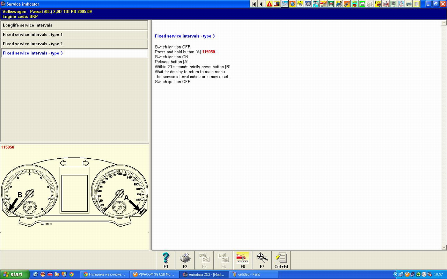The height and width of the screenshot is (279, 447).
Task: Click the scroll-up arrow of the content scrollbar
Action: pos(444,23)
